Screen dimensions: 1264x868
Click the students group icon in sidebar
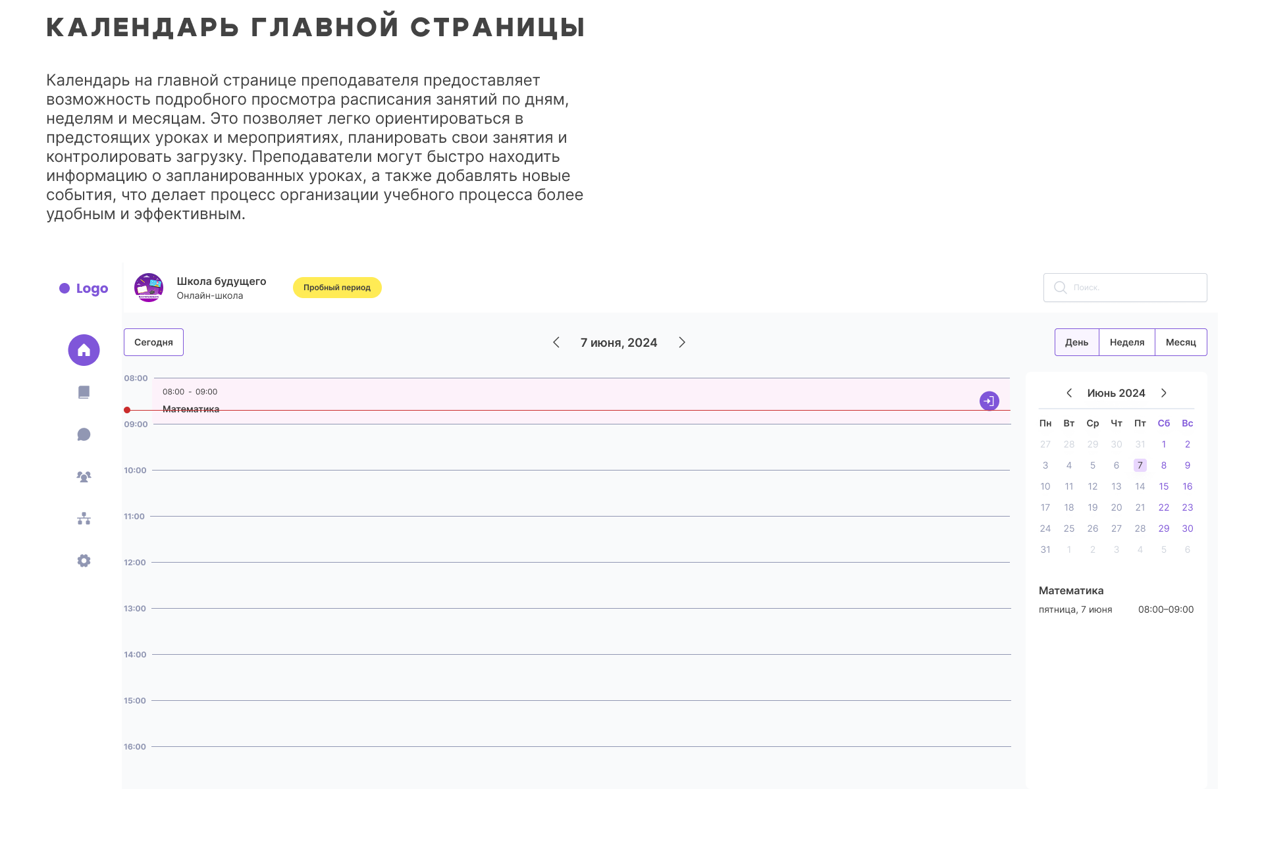coord(84,476)
